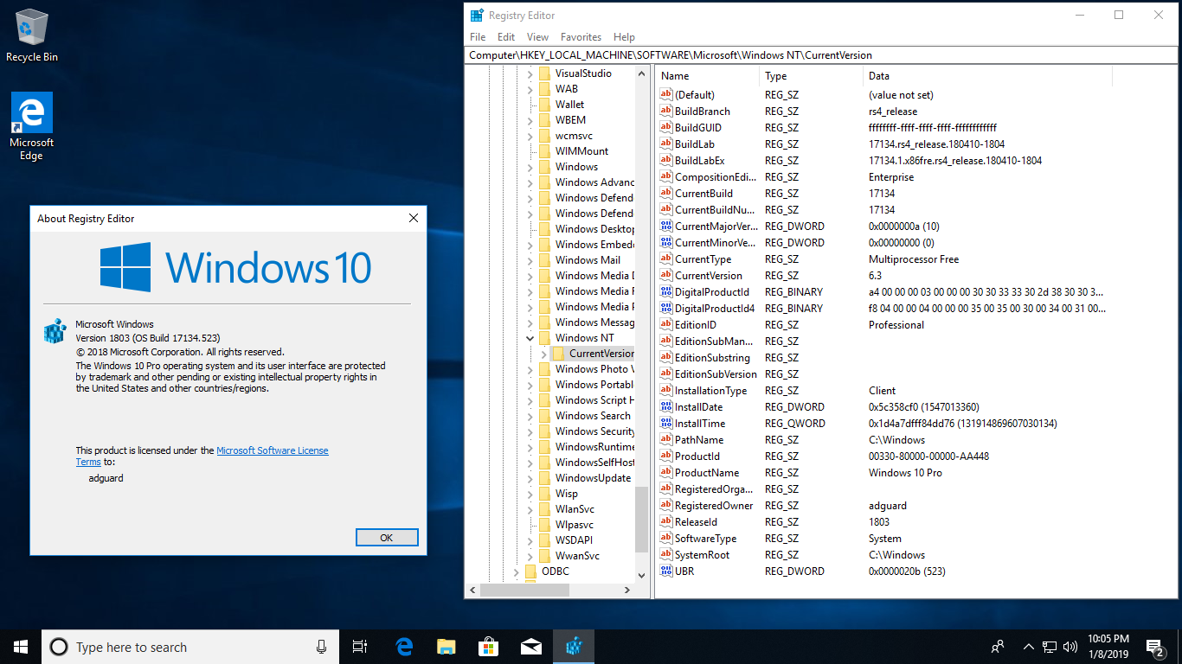Click UBR DWORD value icon
The image size is (1182, 664).
click(x=665, y=571)
